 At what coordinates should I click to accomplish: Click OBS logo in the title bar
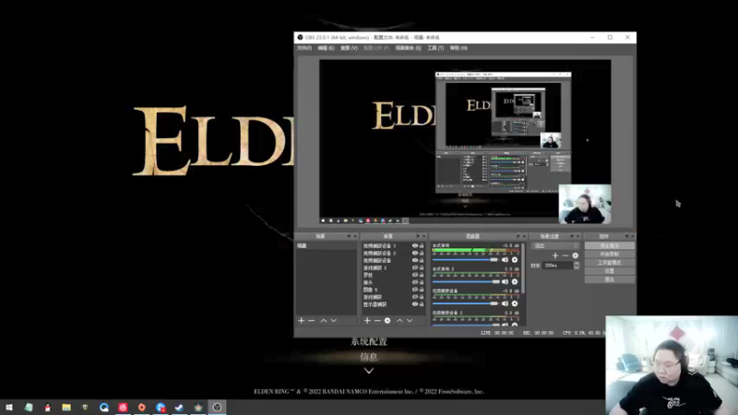(301, 37)
